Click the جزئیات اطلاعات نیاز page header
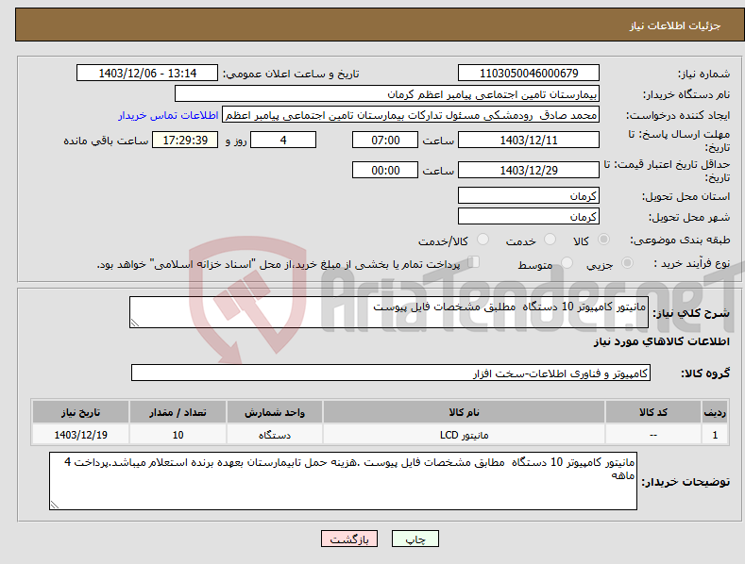Screen dimensions: 745x564 point(380,25)
